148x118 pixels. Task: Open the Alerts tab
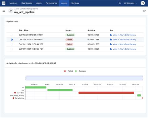point(39,3)
